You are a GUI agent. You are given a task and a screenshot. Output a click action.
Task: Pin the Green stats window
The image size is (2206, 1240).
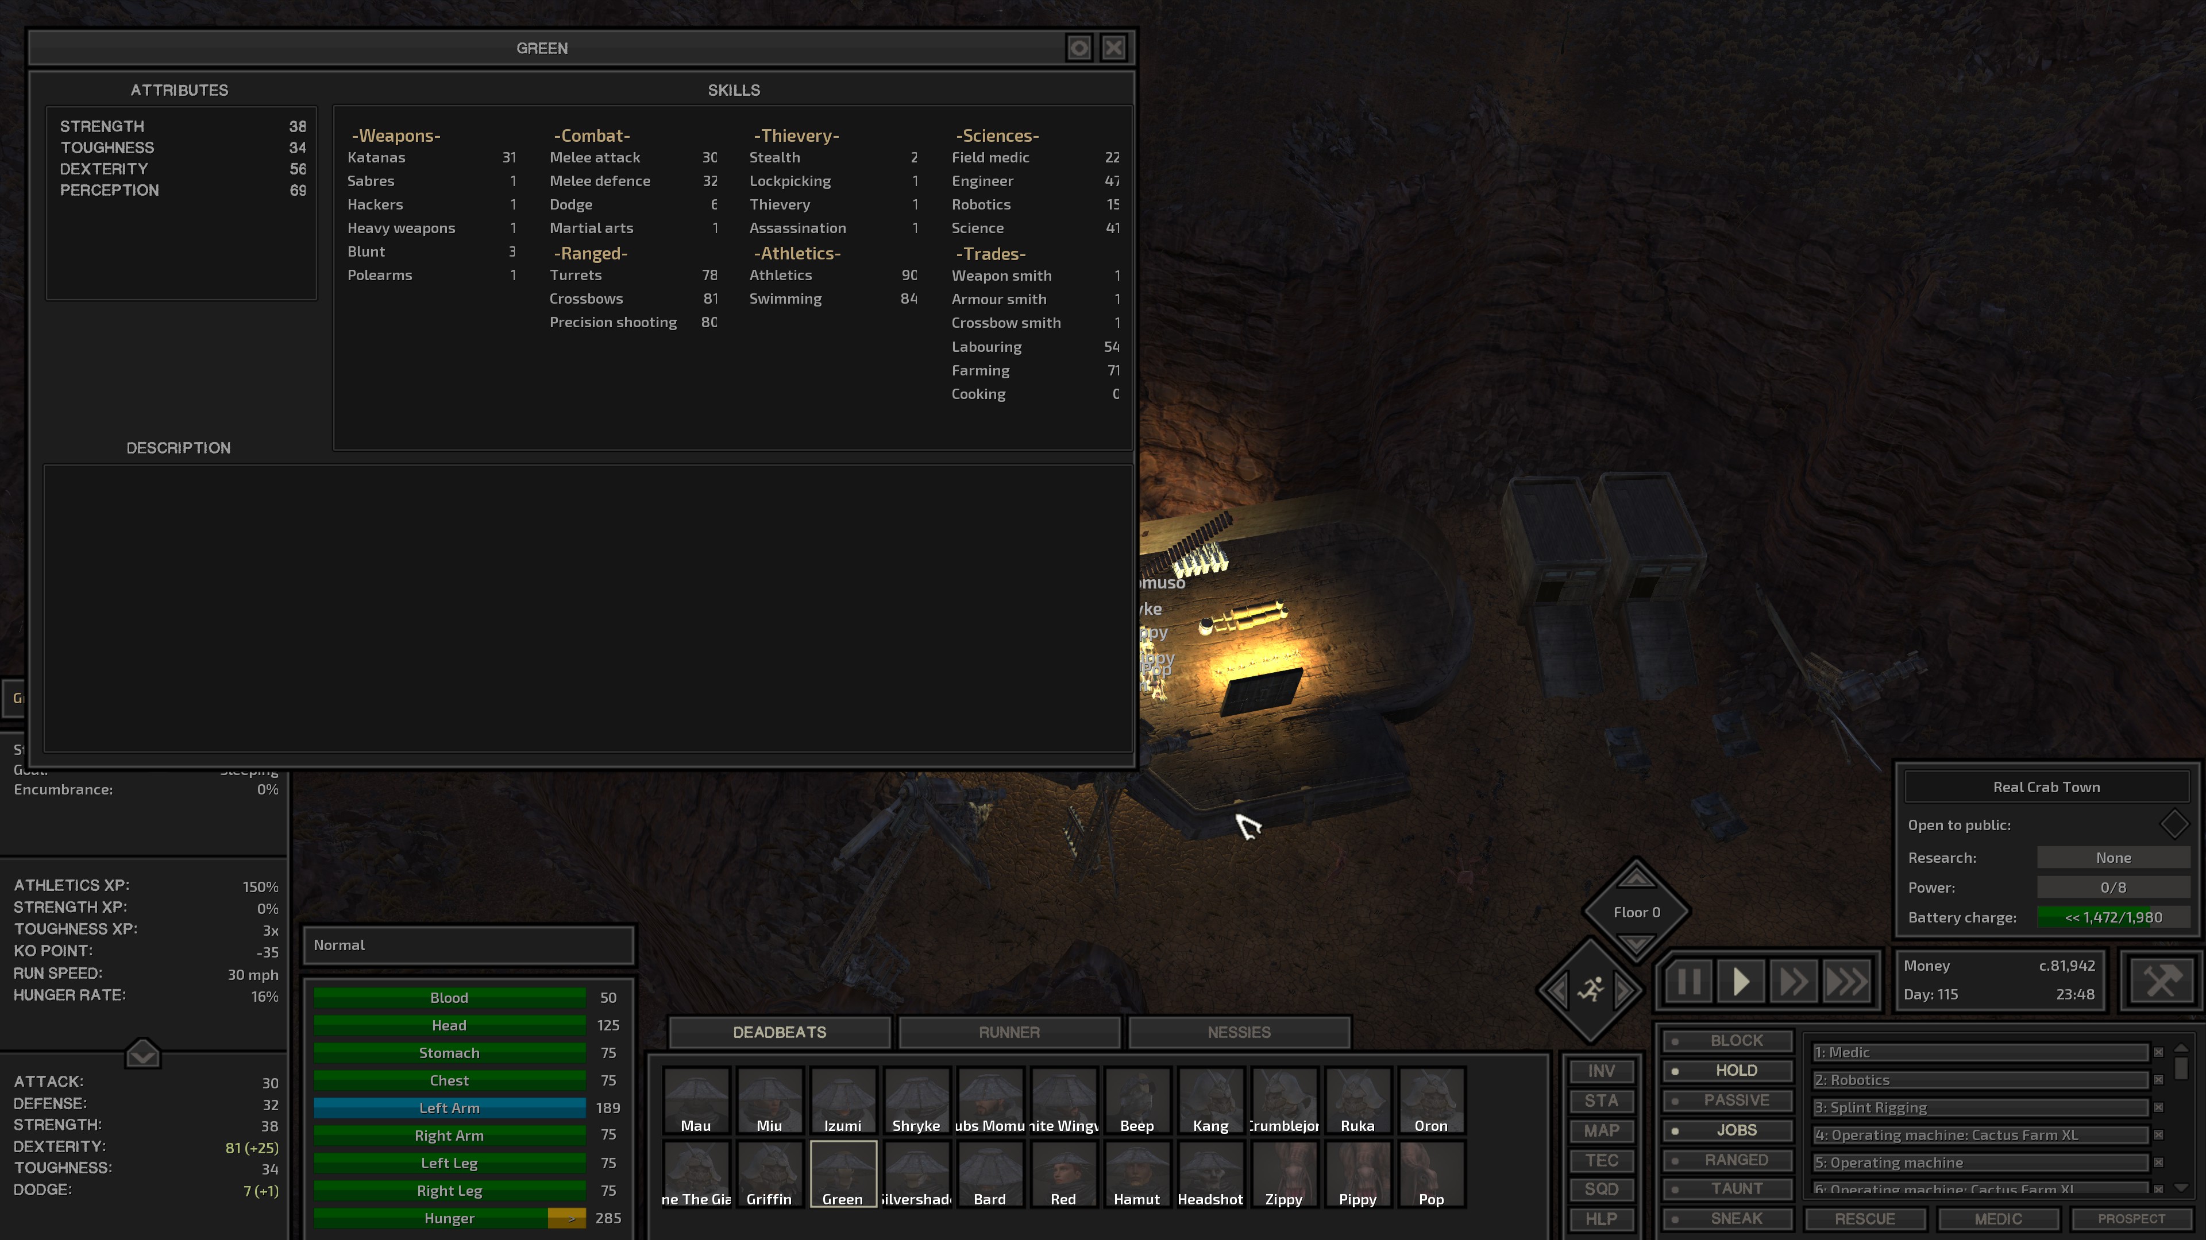click(1079, 48)
